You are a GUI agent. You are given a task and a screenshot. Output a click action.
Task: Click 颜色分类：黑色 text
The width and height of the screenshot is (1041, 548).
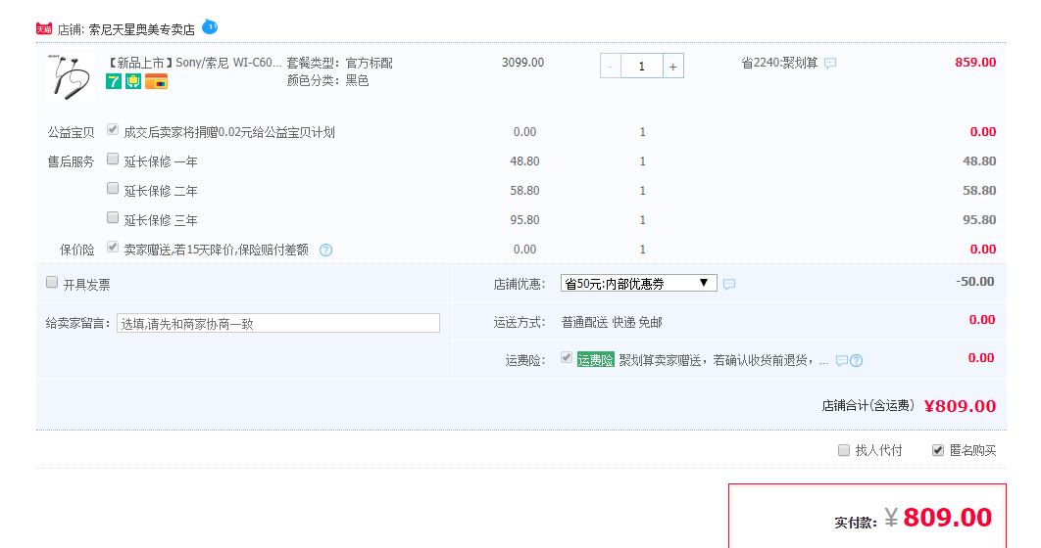click(x=327, y=81)
